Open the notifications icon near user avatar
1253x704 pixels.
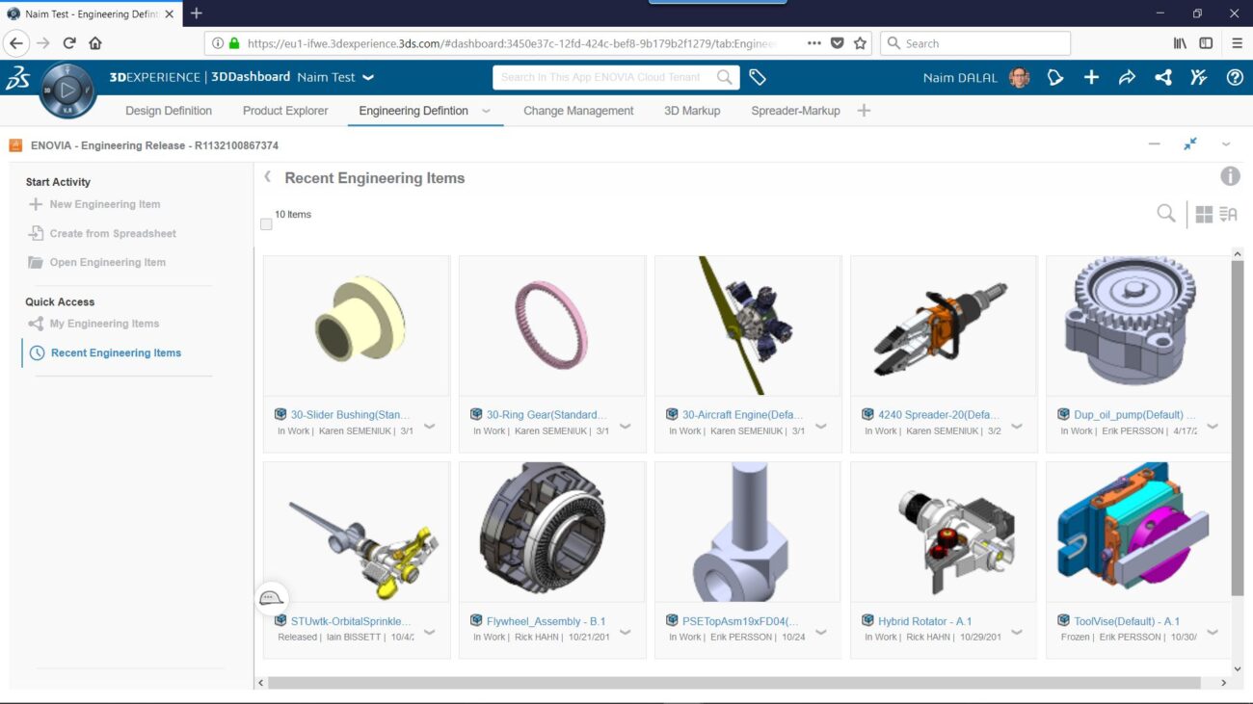pos(1055,78)
